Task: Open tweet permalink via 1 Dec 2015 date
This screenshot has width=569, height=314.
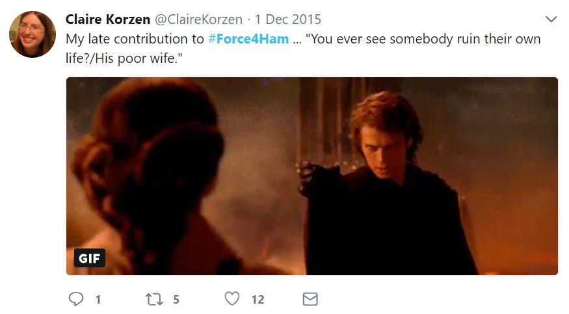Action: 288,19
